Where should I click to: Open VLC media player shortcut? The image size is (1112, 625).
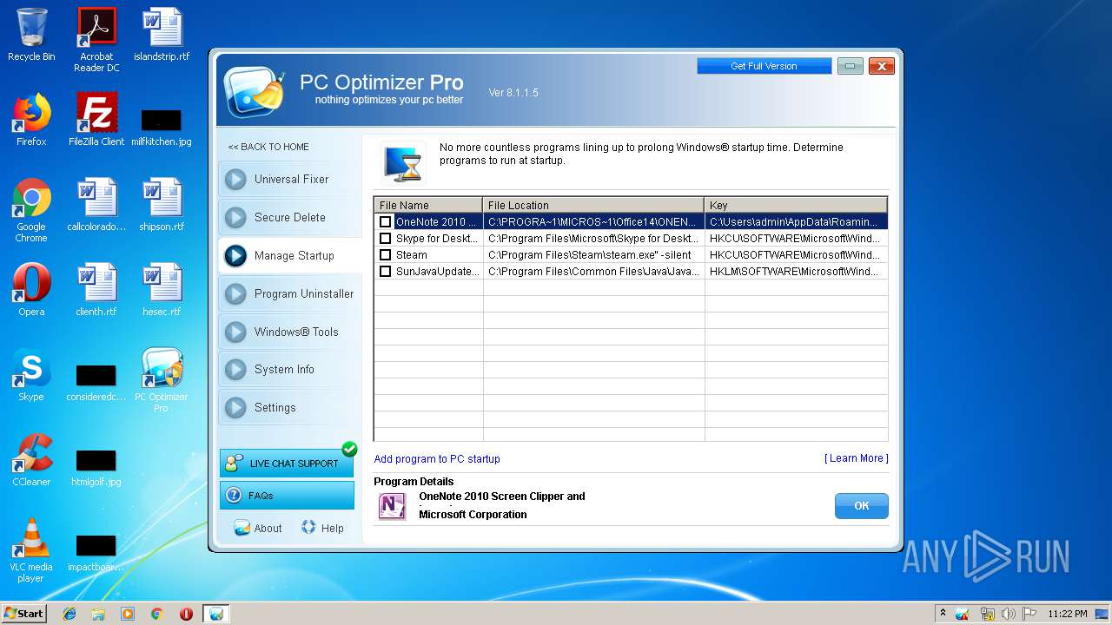pos(31,550)
